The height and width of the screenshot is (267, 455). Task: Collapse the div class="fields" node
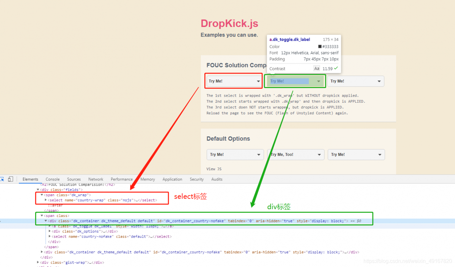tap(38, 190)
